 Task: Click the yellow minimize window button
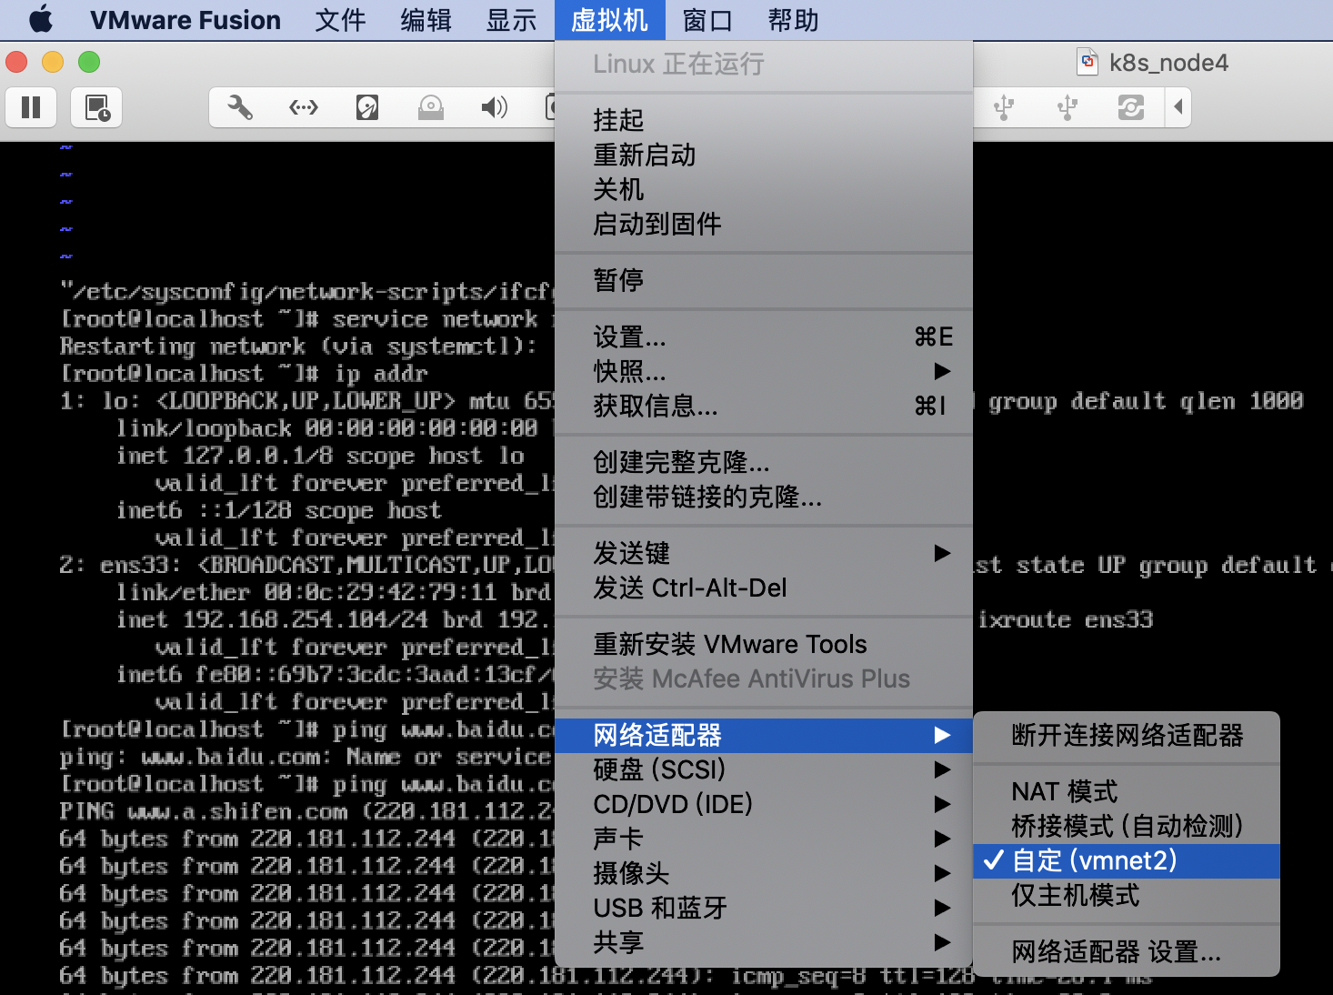(x=53, y=62)
